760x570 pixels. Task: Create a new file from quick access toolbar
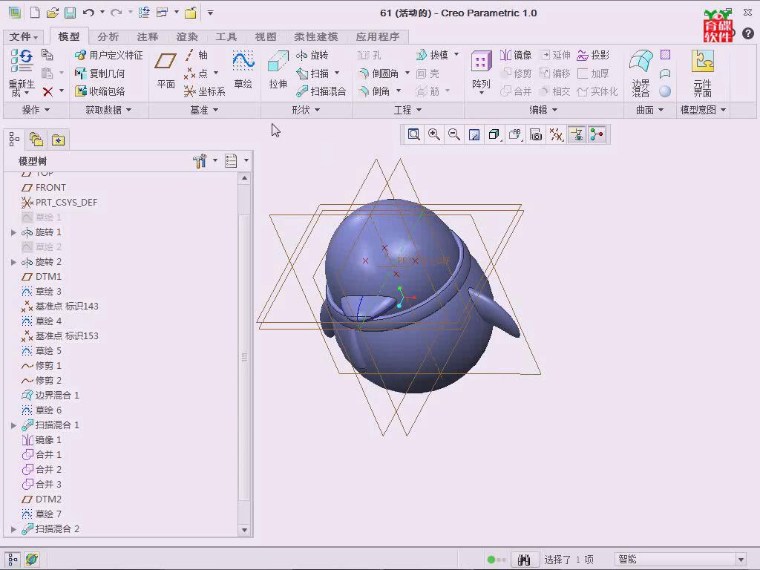pyautogui.click(x=35, y=13)
